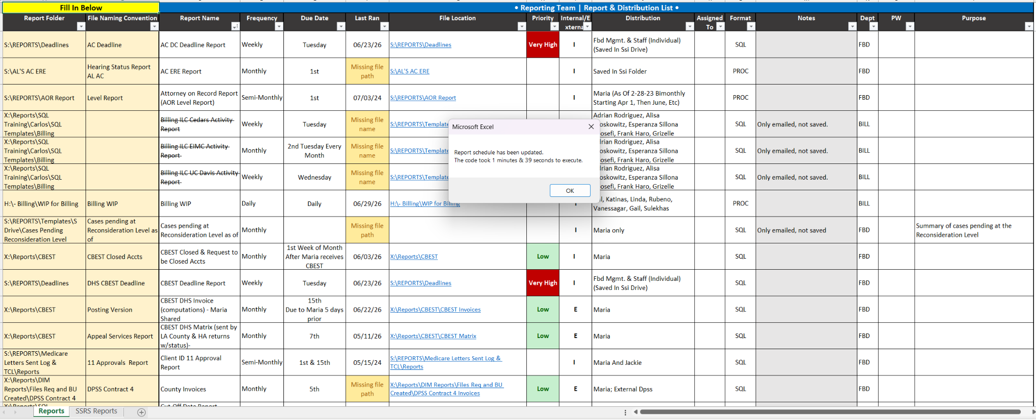The width and height of the screenshot is (1036, 420).
Task: Select the Attorney on Record Report cell
Action: pyautogui.click(x=200, y=98)
